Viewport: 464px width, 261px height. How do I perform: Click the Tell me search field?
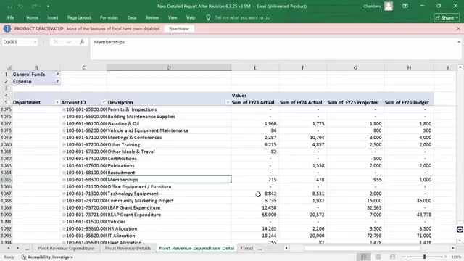242,17
